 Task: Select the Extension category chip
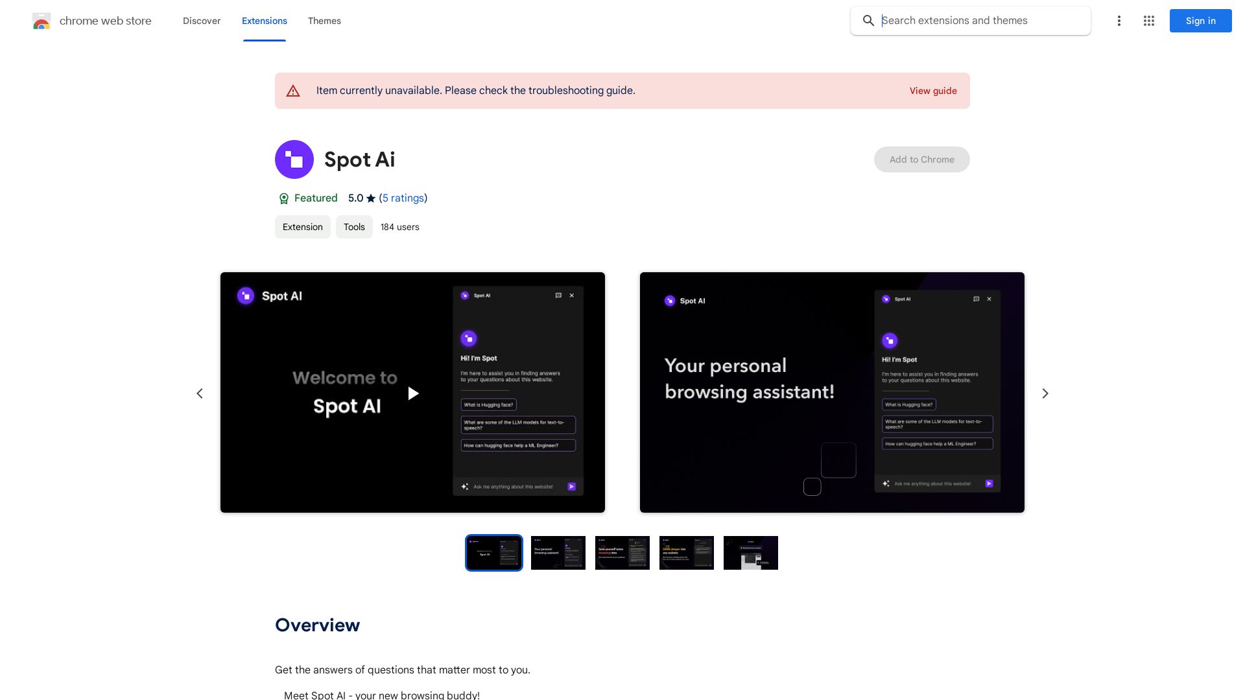pyautogui.click(x=302, y=227)
